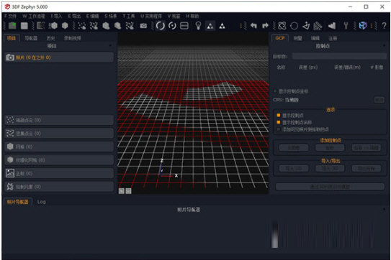This screenshot has width=391, height=260.
Task: Enable the third, unchecked checkbox under 选项
Action: click(278, 129)
